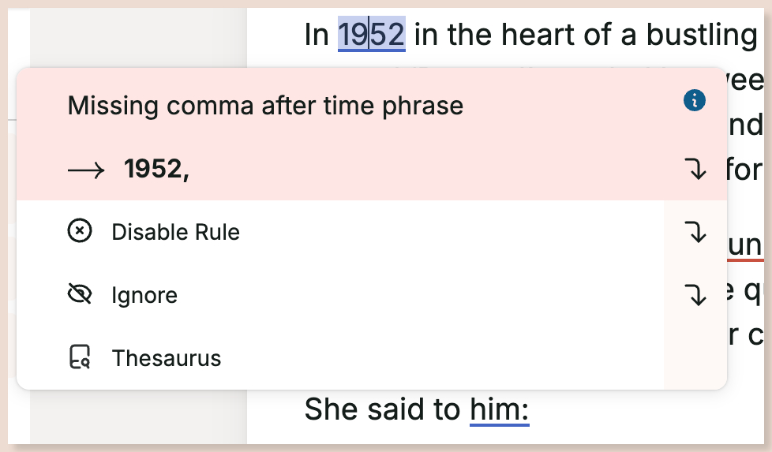Click the highlighted word 1952 in the text
This screenshot has width=772, height=452.
pyautogui.click(x=371, y=34)
